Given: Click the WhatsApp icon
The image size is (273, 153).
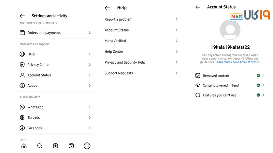Looking at the screenshot, I should 22,107.
